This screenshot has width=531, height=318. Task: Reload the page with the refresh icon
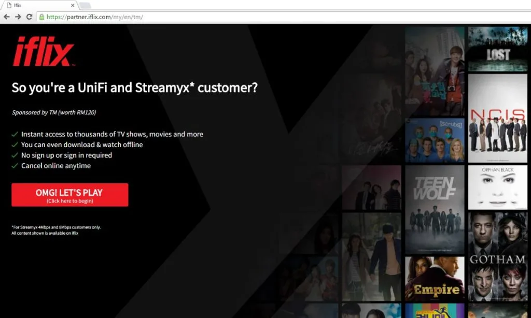coord(30,17)
